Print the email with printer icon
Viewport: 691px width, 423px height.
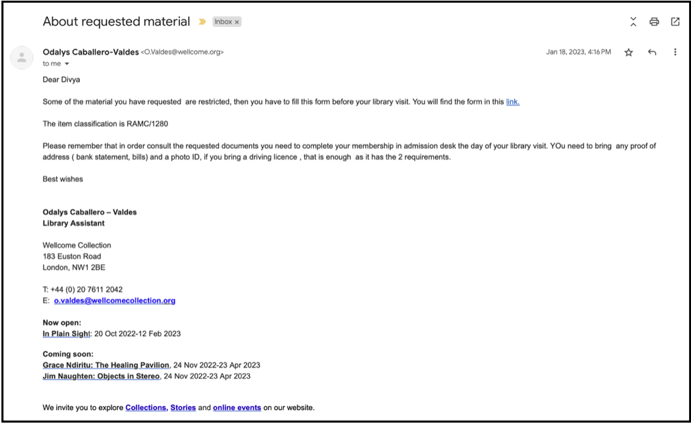pyautogui.click(x=654, y=22)
